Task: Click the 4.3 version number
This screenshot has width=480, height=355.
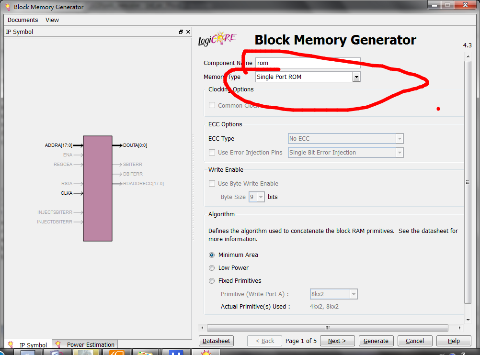Action: [467, 45]
